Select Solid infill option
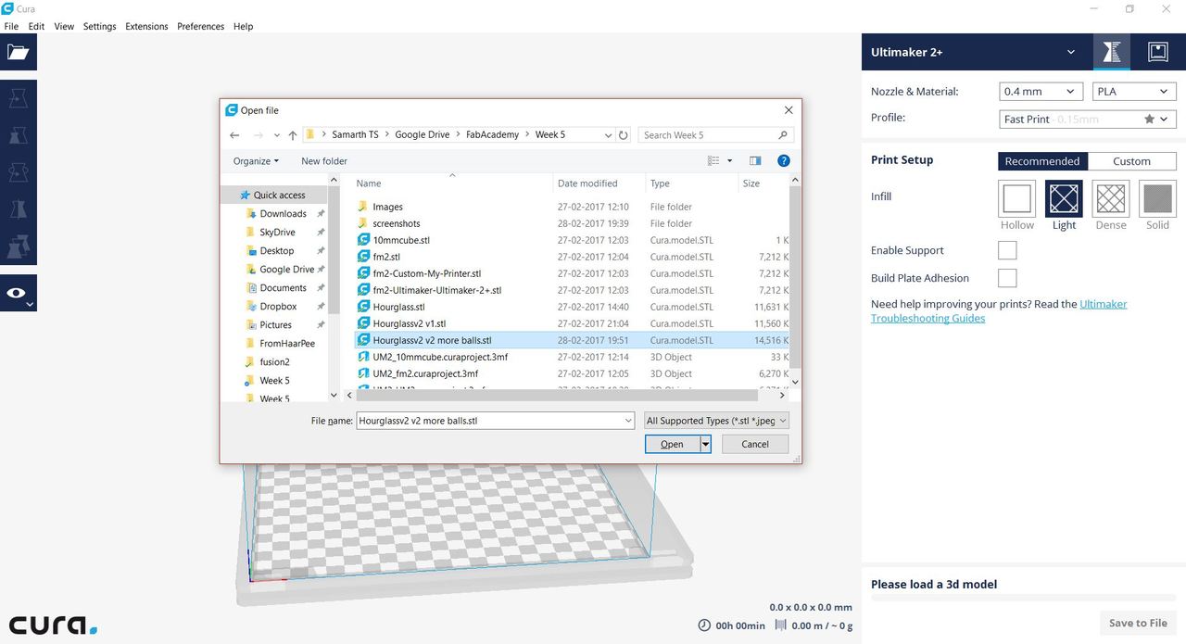Viewport: 1186px width, 644px height. pyautogui.click(x=1157, y=198)
